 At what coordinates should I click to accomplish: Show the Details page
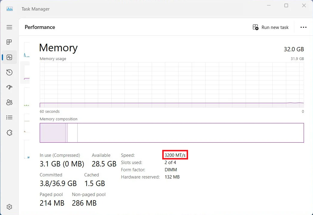coord(9,118)
